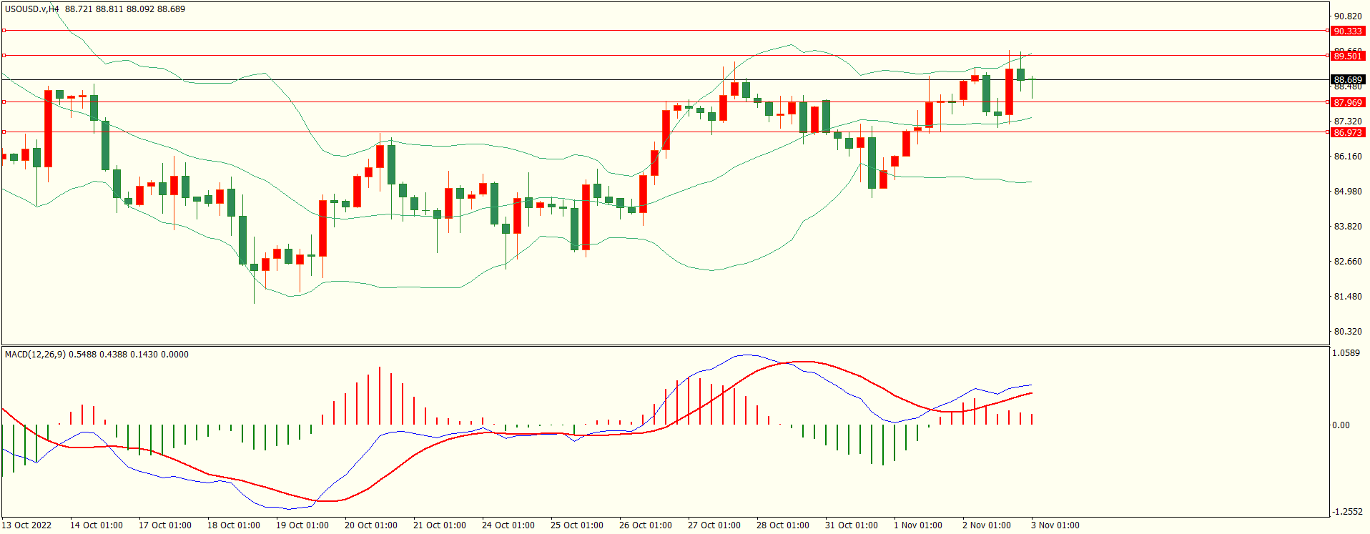
Task: Click the MACD scale value 1.0589
Action: [1346, 353]
